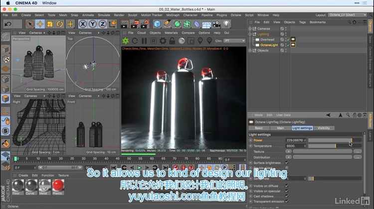Open Cameras menu in Top viewport
The image size is (374, 209).
(85, 33)
